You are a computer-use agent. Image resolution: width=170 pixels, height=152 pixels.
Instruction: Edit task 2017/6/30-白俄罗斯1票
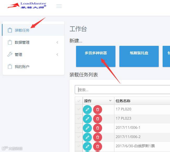[87, 146]
